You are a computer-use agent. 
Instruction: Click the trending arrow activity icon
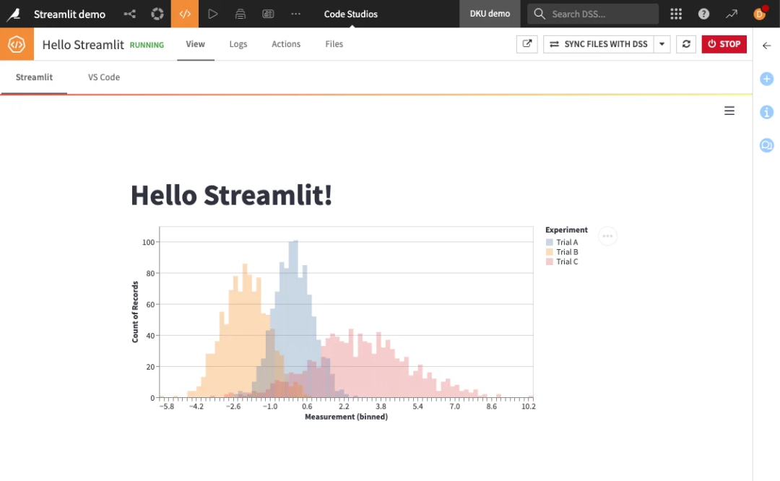tap(731, 14)
